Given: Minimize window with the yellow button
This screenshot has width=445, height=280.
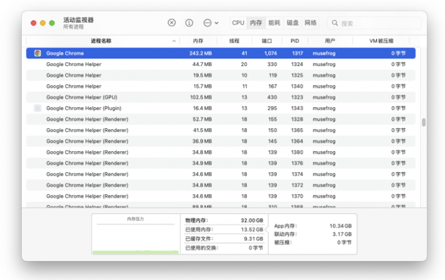Looking at the screenshot, I should 43,23.
